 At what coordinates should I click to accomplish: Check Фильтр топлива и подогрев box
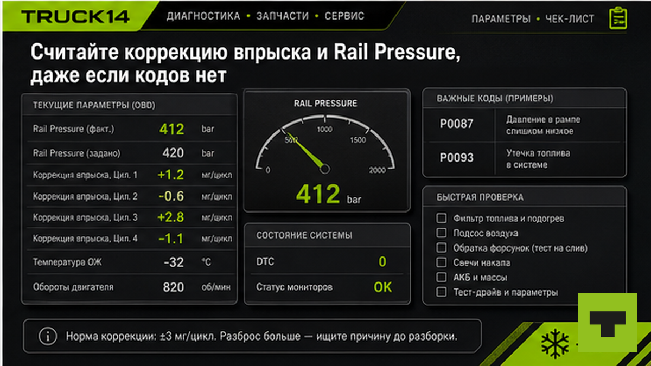pyautogui.click(x=442, y=218)
